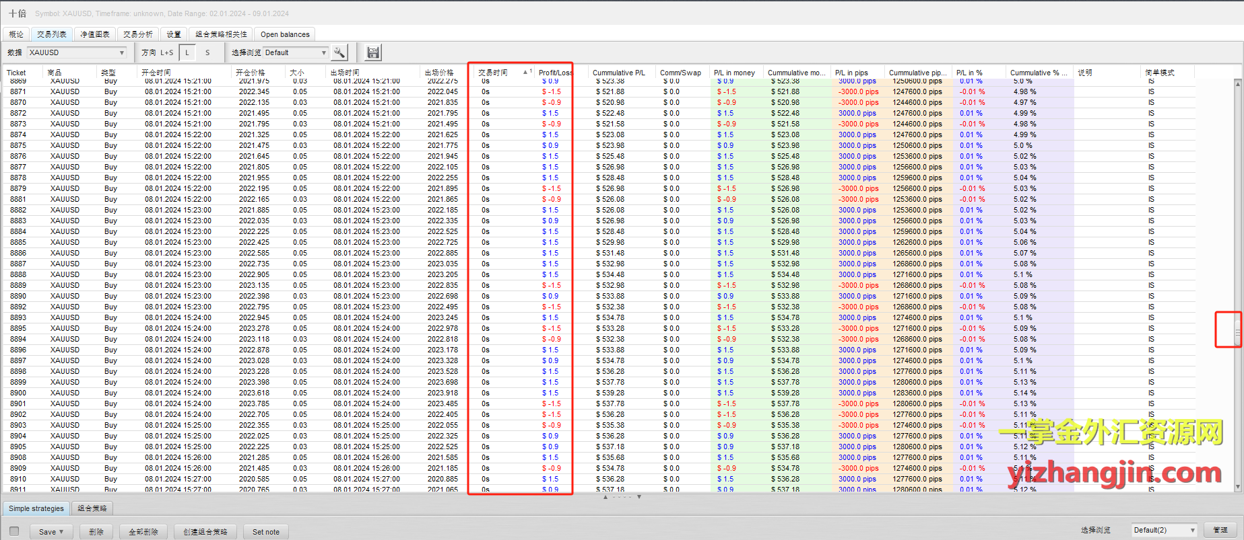The height and width of the screenshot is (540, 1244).
Task: Click the sort arrow in 交易时间 header
Action: (525, 72)
